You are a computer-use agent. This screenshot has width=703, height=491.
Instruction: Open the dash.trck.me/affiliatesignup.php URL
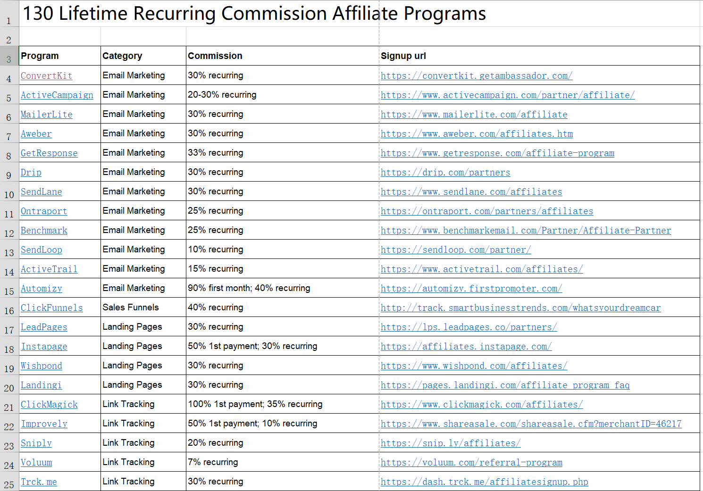[485, 482]
